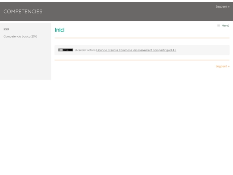The width and height of the screenshot is (233, 175).
Task: Click the Creative Commons license badge
Action: point(66,50)
